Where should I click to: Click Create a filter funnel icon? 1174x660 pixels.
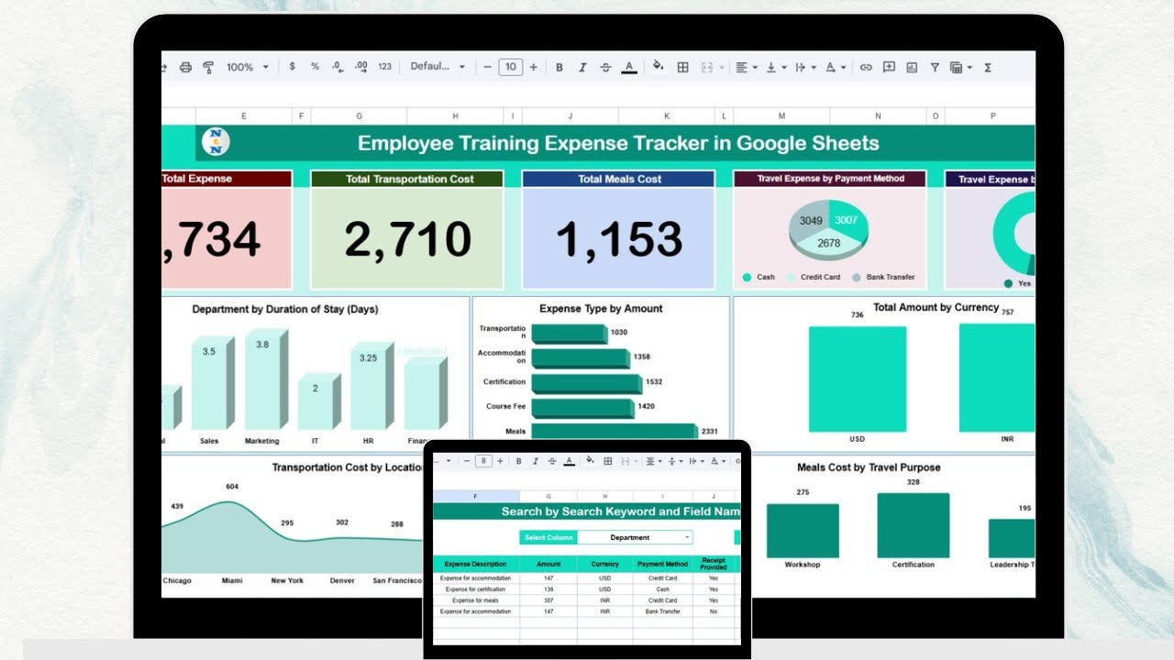point(935,67)
